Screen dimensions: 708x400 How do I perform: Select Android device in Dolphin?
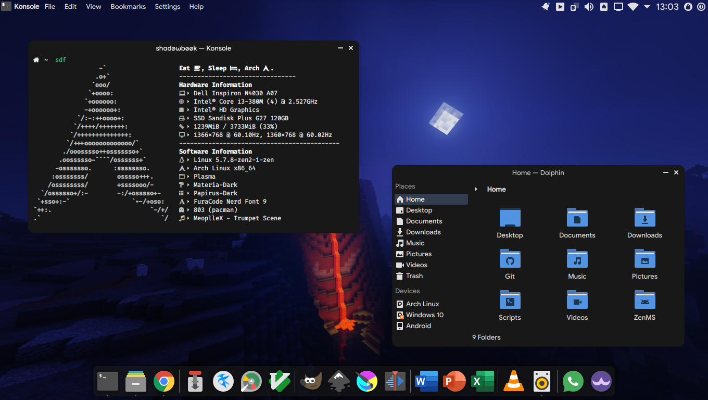pyautogui.click(x=431, y=326)
